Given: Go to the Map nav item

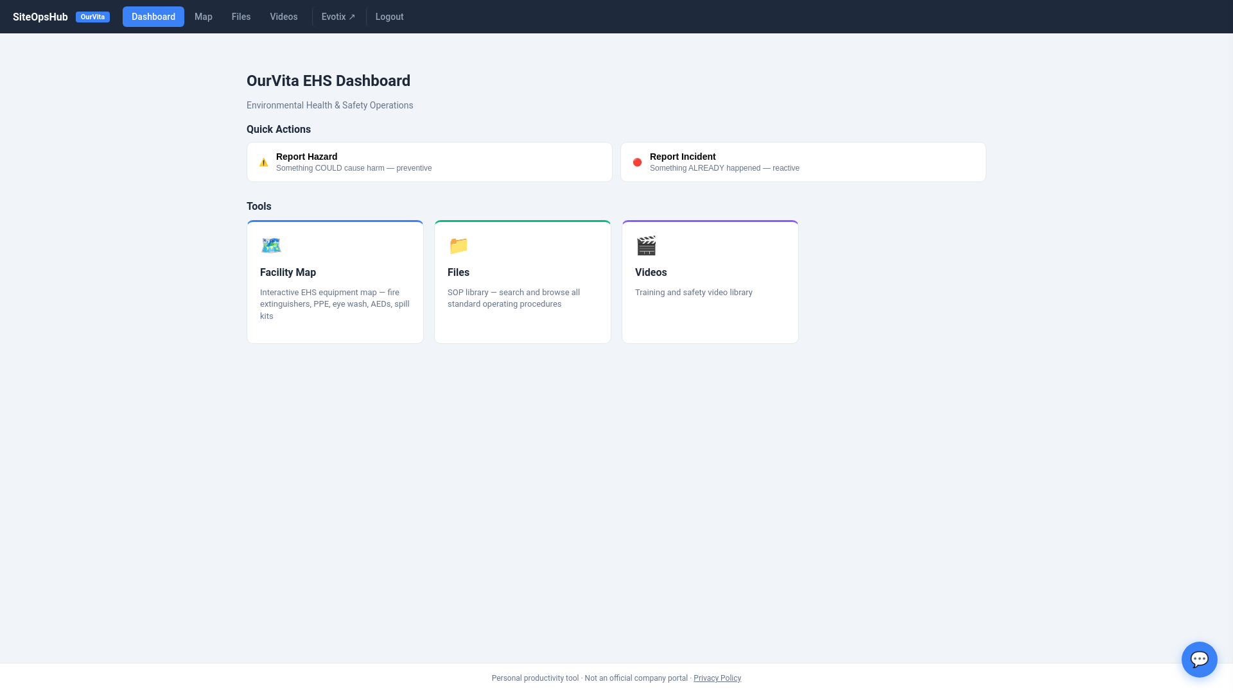Looking at the screenshot, I should (204, 17).
